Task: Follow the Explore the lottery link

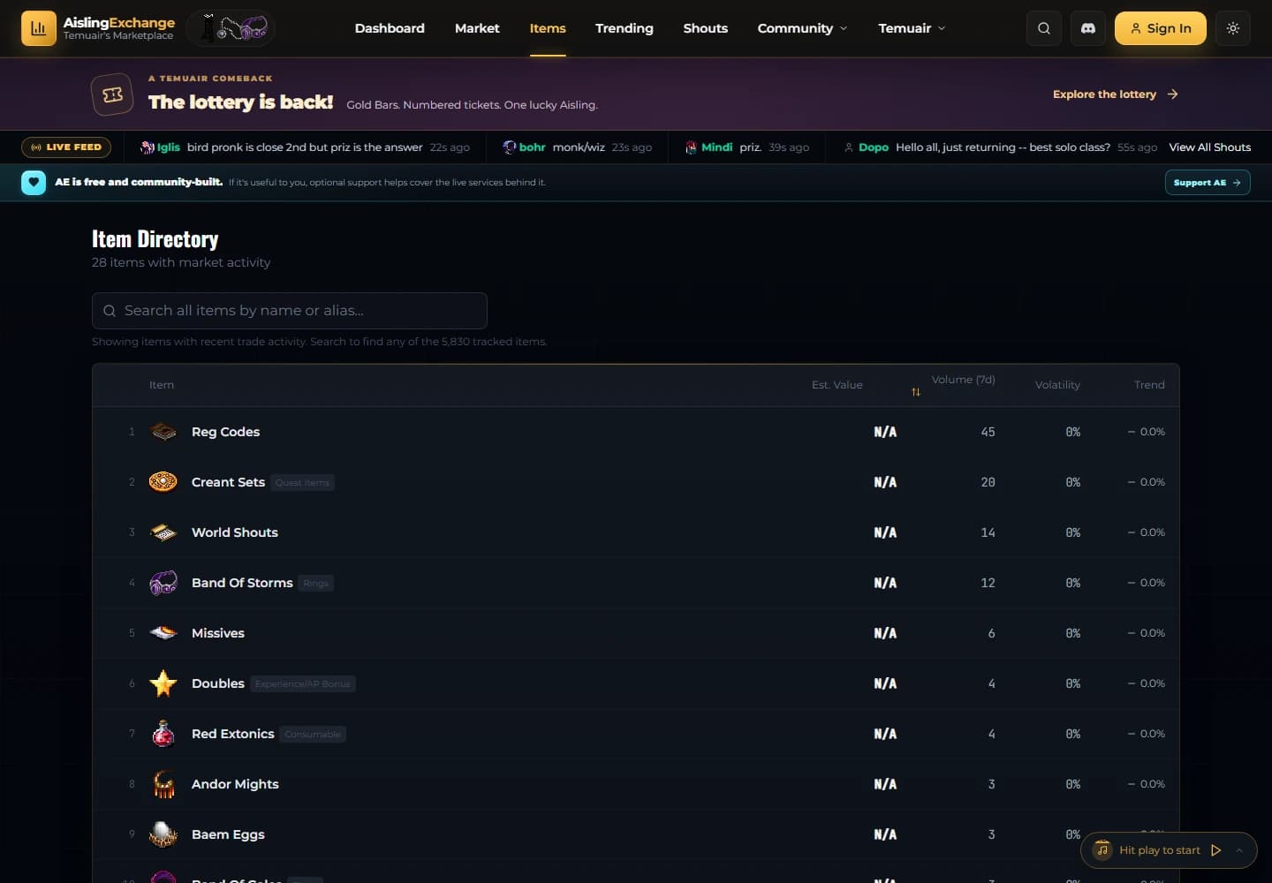Action: (x=1116, y=94)
